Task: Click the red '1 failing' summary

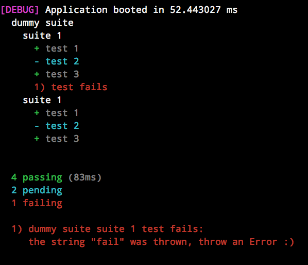Action: coord(37,203)
